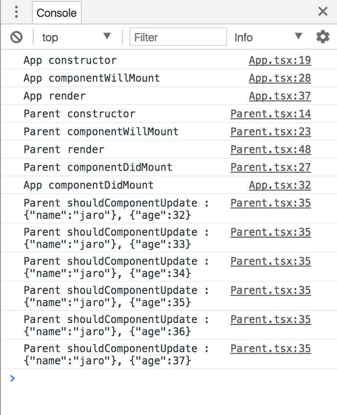Select the Console tab

tap(56, 13)
